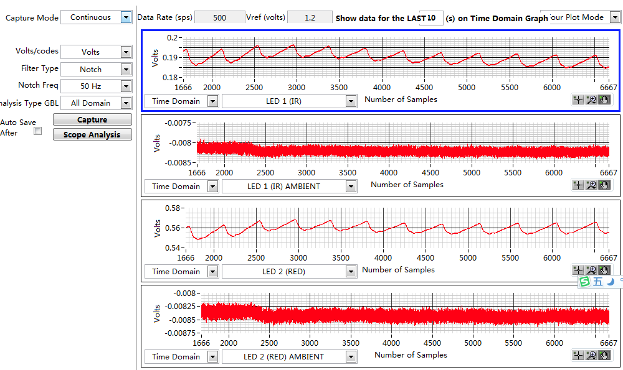Click the 'Filter Type' label
This screenshot has width=623, height=370.
tap(40, 68)
